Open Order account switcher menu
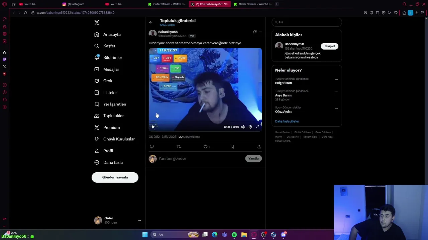428x240 pixels. [x=118, y=220]
